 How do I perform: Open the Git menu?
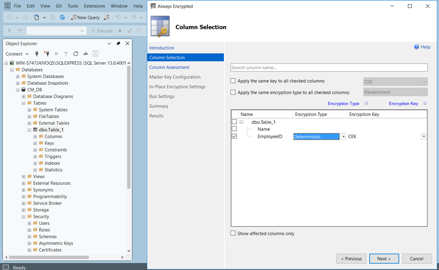coord(59,6)
